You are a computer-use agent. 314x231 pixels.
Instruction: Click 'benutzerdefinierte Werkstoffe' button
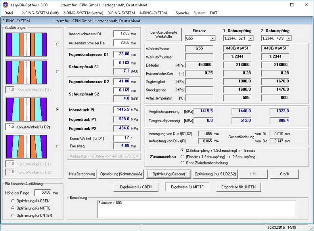point(164,34)
